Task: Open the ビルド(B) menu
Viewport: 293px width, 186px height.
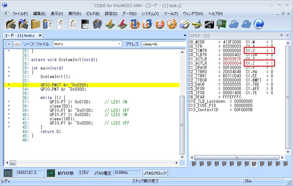Action: tap(93, 14)
